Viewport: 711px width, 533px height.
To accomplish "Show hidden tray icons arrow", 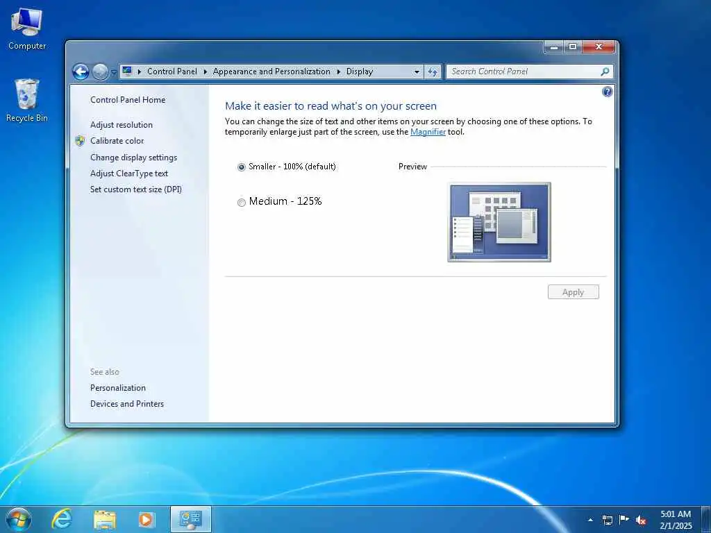I will point(590,520).
